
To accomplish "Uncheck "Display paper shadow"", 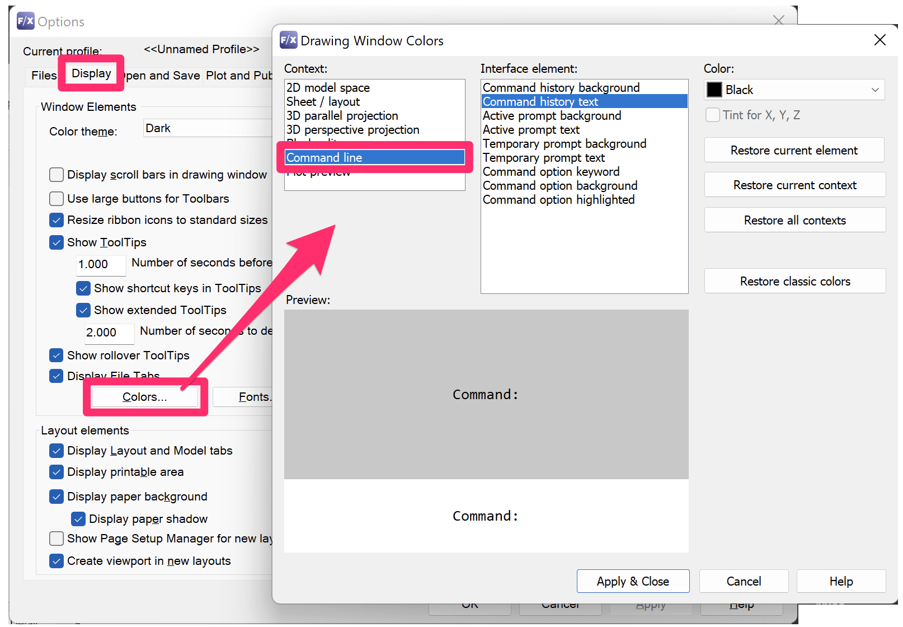I will [x=78, y=518].
